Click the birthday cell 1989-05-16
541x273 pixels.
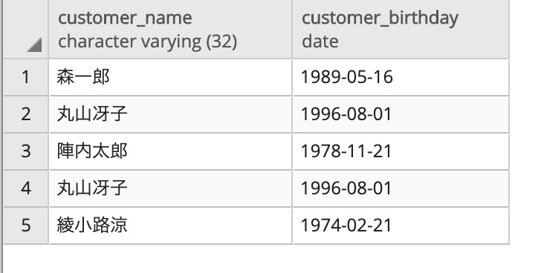401,77
